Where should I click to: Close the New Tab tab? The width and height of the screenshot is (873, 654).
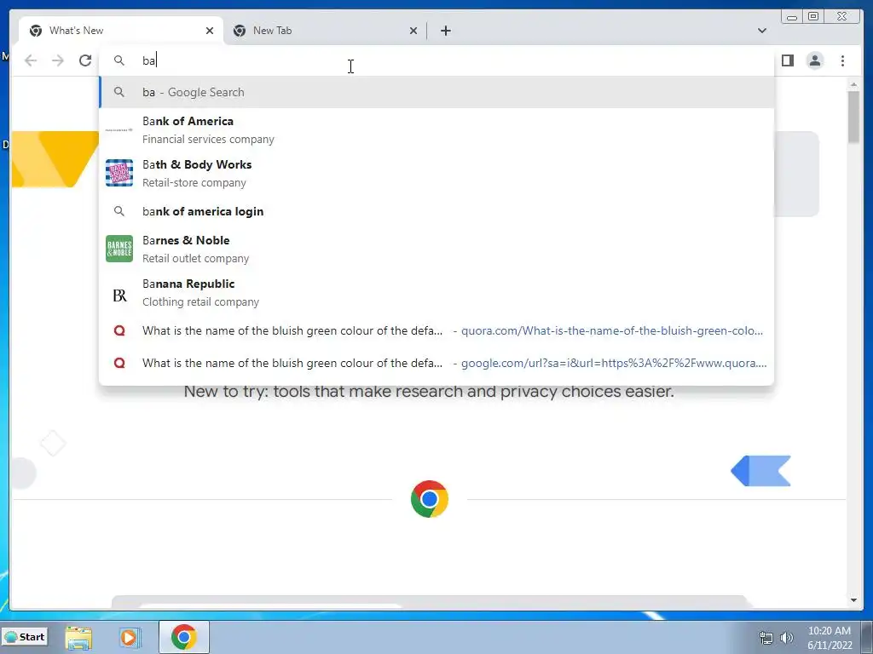pyautogui.click(x=413, y=31)
